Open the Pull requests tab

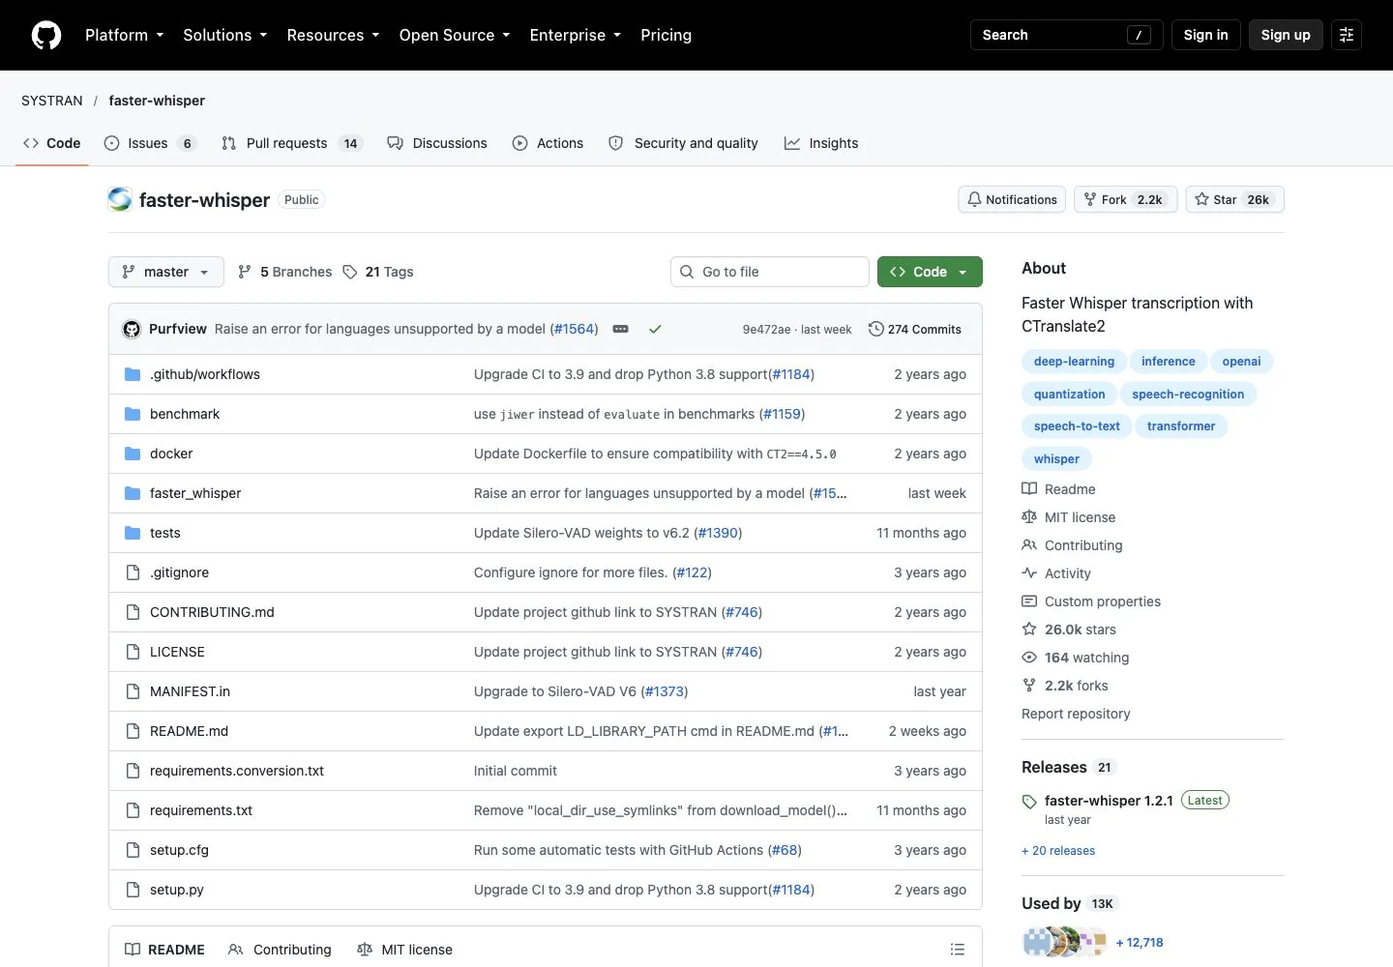[x=292, y=143]
